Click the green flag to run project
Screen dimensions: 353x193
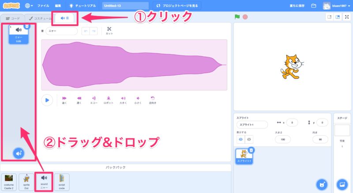click(237, 17)
